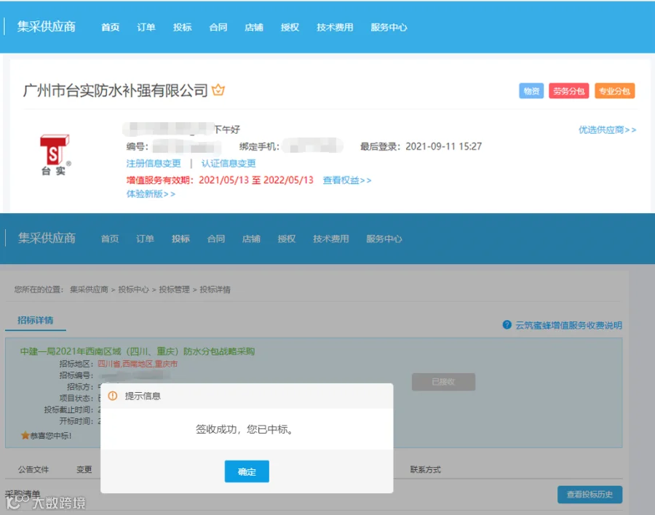The width and height of the screenshot is (655, 515).
Task: Open 技术费用 in the top navigation bar
Action: pos(335,27)
